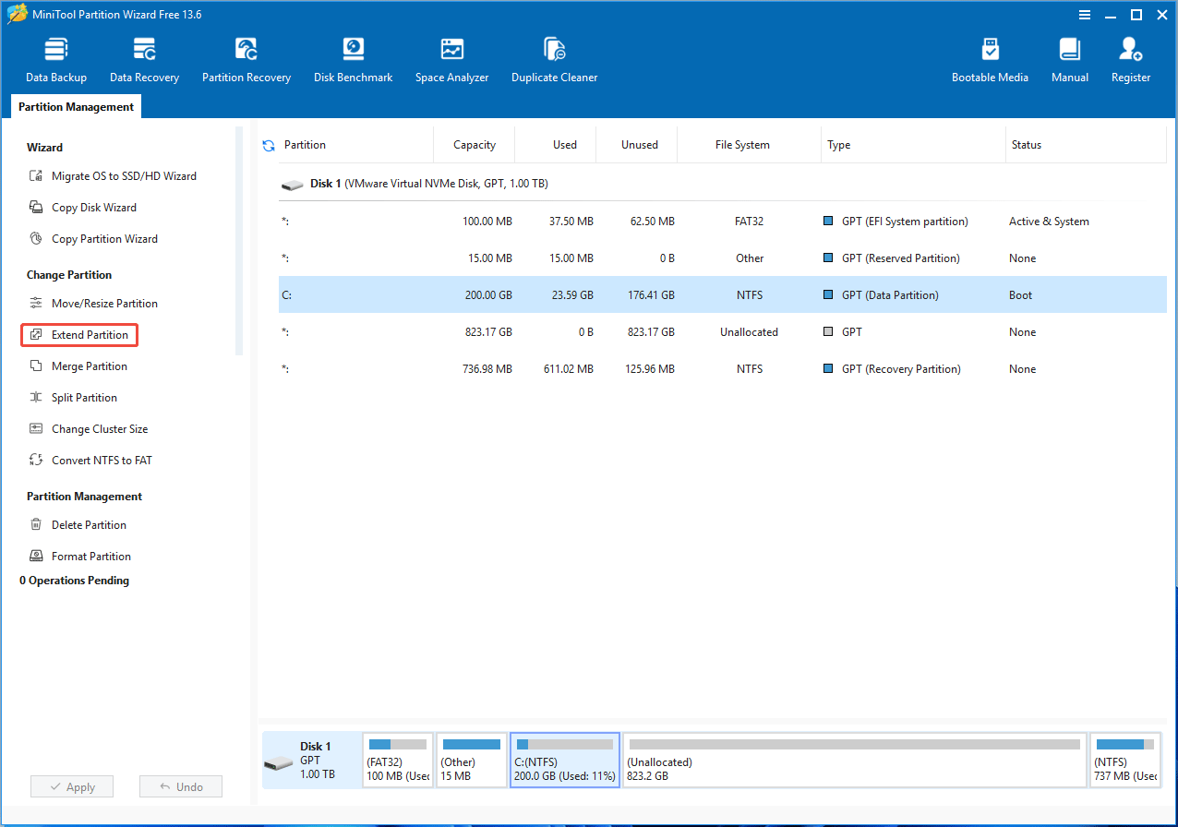Select the C: NTFS partition row
This screenshot has height=827, width=1178.
[554, 294]
